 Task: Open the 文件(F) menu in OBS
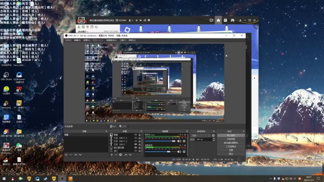tap(68, 40)
